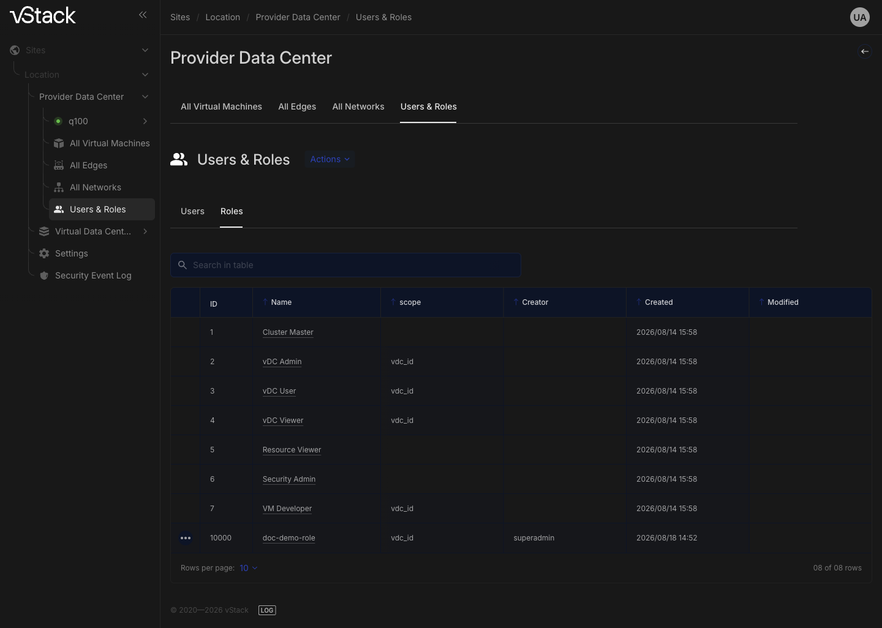
Task: Open the vDC Viewer role link
Action: tap(283, 421)
